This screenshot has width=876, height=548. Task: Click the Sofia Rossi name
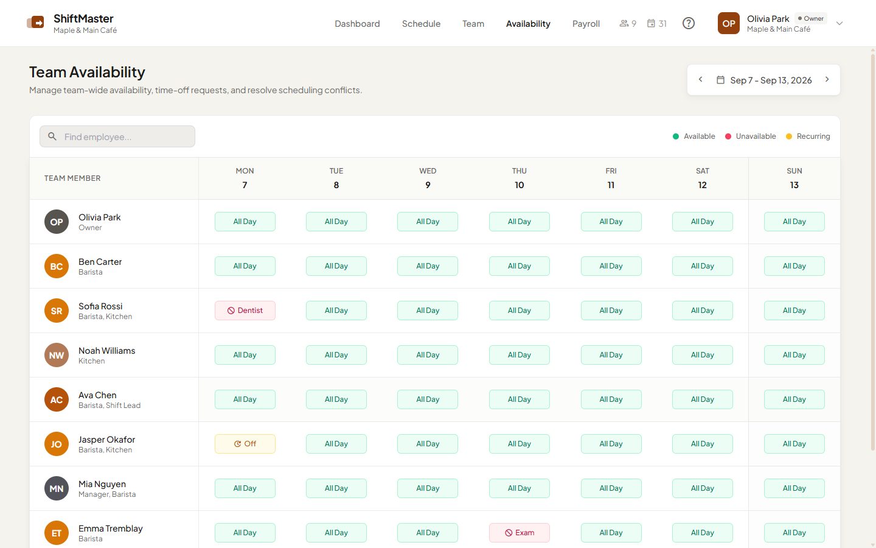[x=100, y=306]
